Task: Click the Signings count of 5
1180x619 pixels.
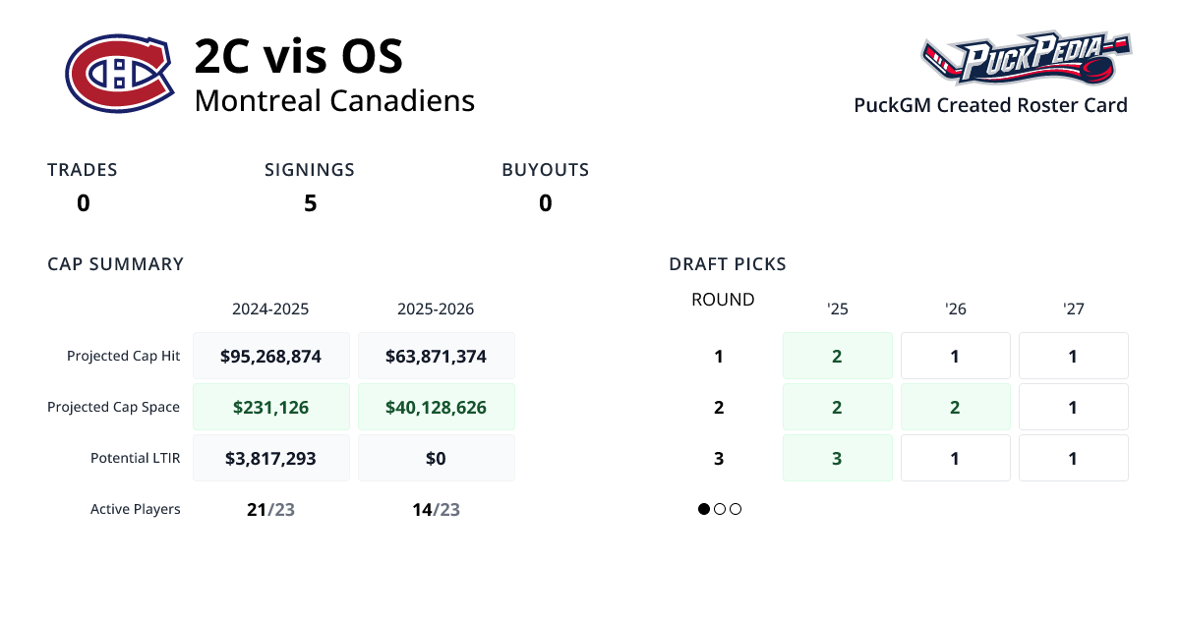Action: pyautogui.click(x=310, y=203)
